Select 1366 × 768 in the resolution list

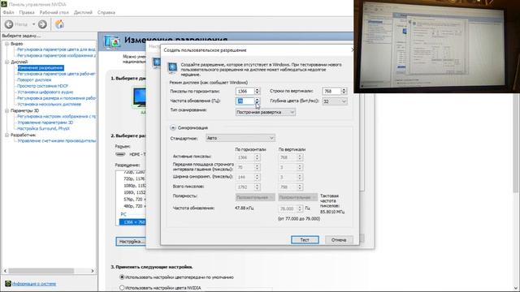point(132,221)
